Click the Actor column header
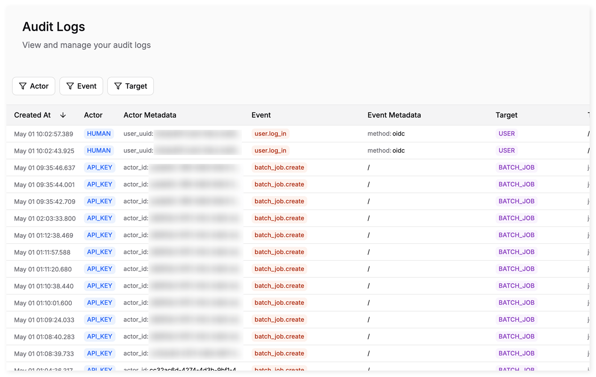 [x=93, y=115]
